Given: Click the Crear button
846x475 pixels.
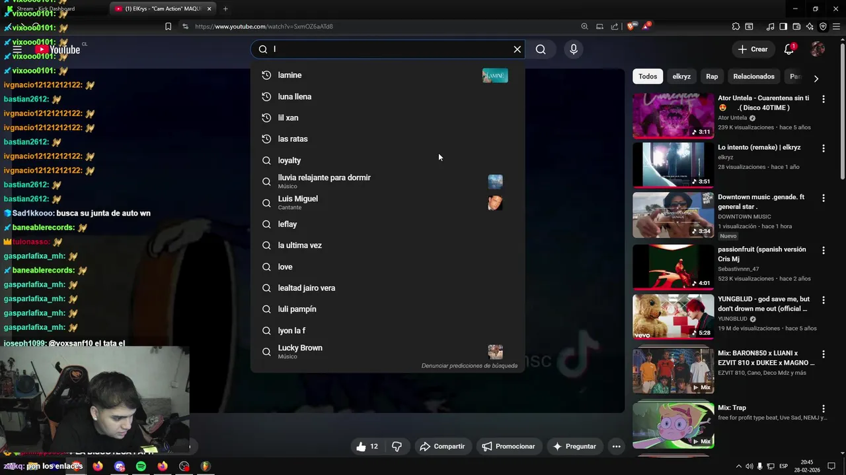Looking at the screenshot, I should [x=752, y=49].
